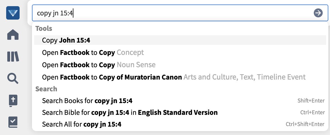Open the Search magnifier icon
Image resolution: width=330 pixels, height=135 pixels.
pyautogui.click(x=13, y=78)
